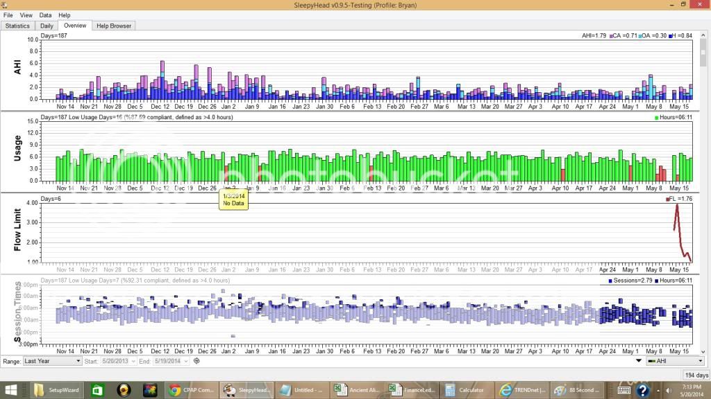Click the Low Usage Days=16 compliance text
The width and height of the screenshot is (711, 399).
pos(137,117)
